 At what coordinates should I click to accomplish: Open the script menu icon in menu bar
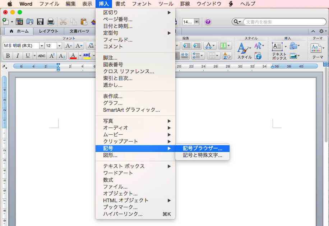click(x=231, y=4)
